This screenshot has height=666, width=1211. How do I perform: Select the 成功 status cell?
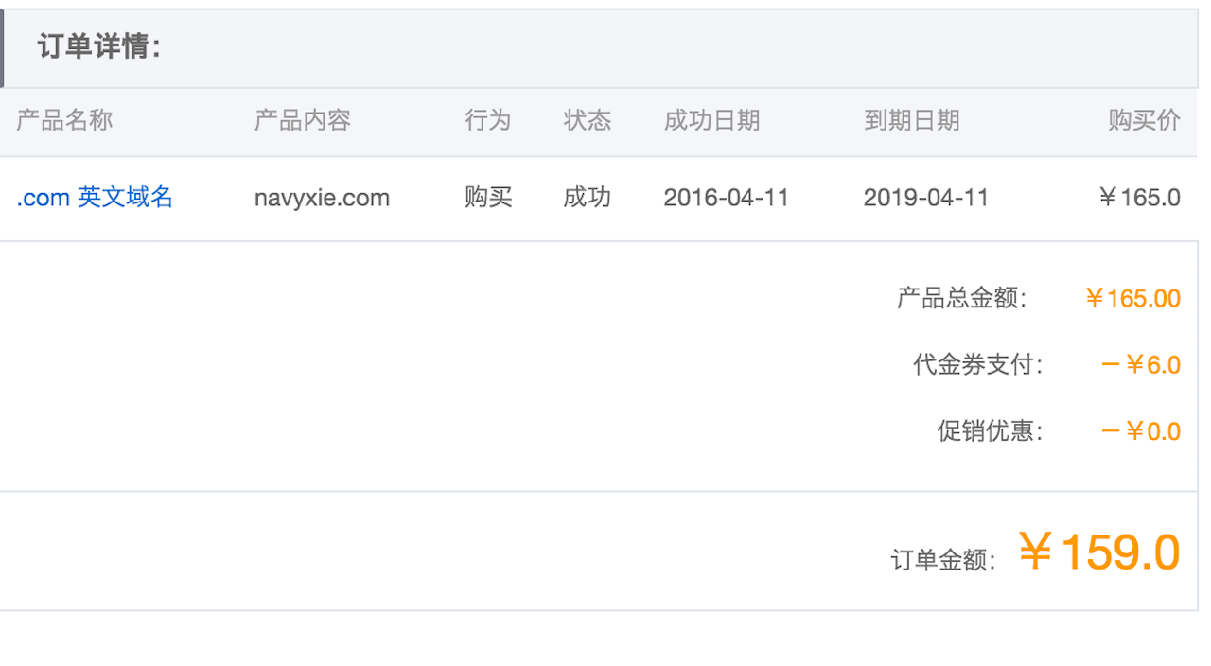point(588,198)
